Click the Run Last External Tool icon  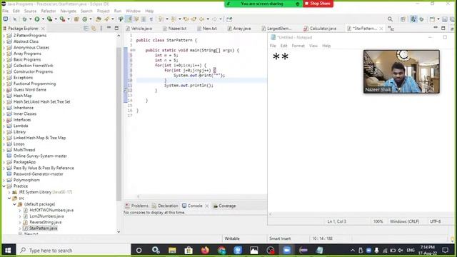(x=62, y=19)
